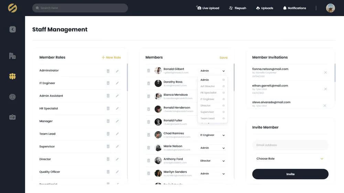Open the Notifications bell
The image size is (344, 193).
[x=294, y=8]
